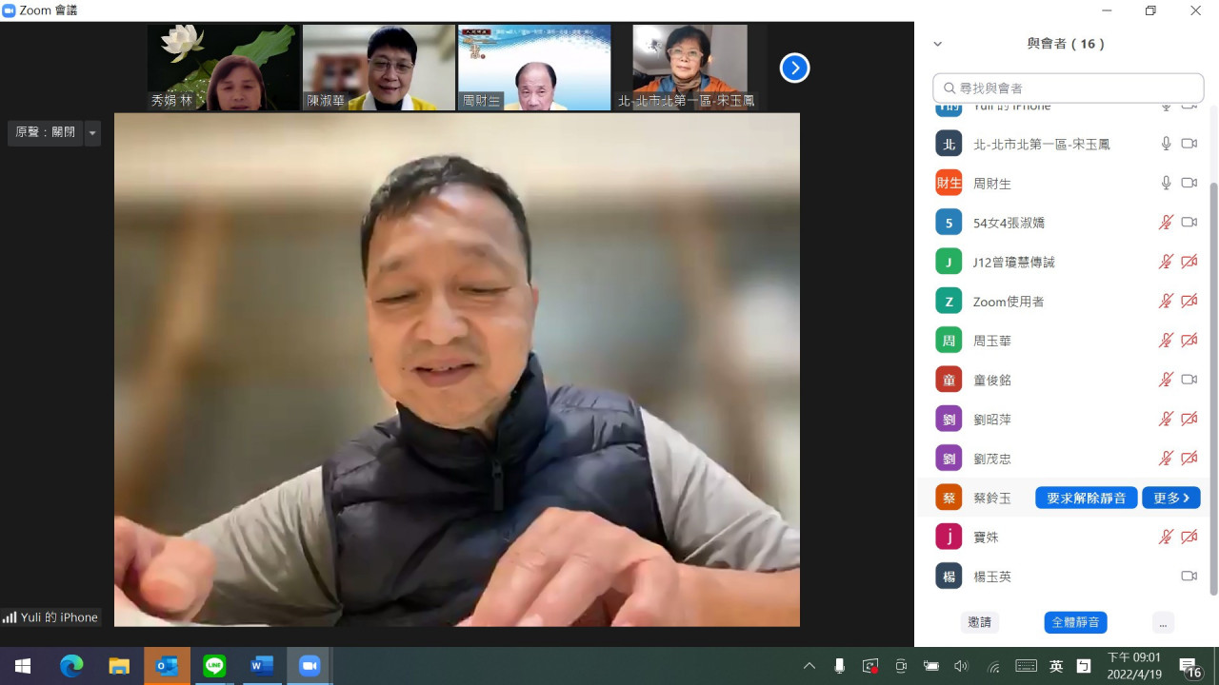Screen dimensions: 1219x685
Task: Click camera icon for 54女4張淑嬌
Action: (x=1189, y=223)
